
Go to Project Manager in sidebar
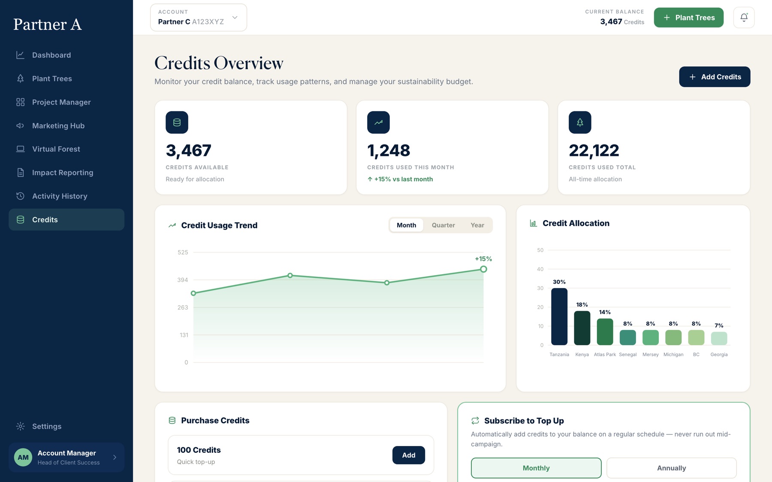point(66,102)
